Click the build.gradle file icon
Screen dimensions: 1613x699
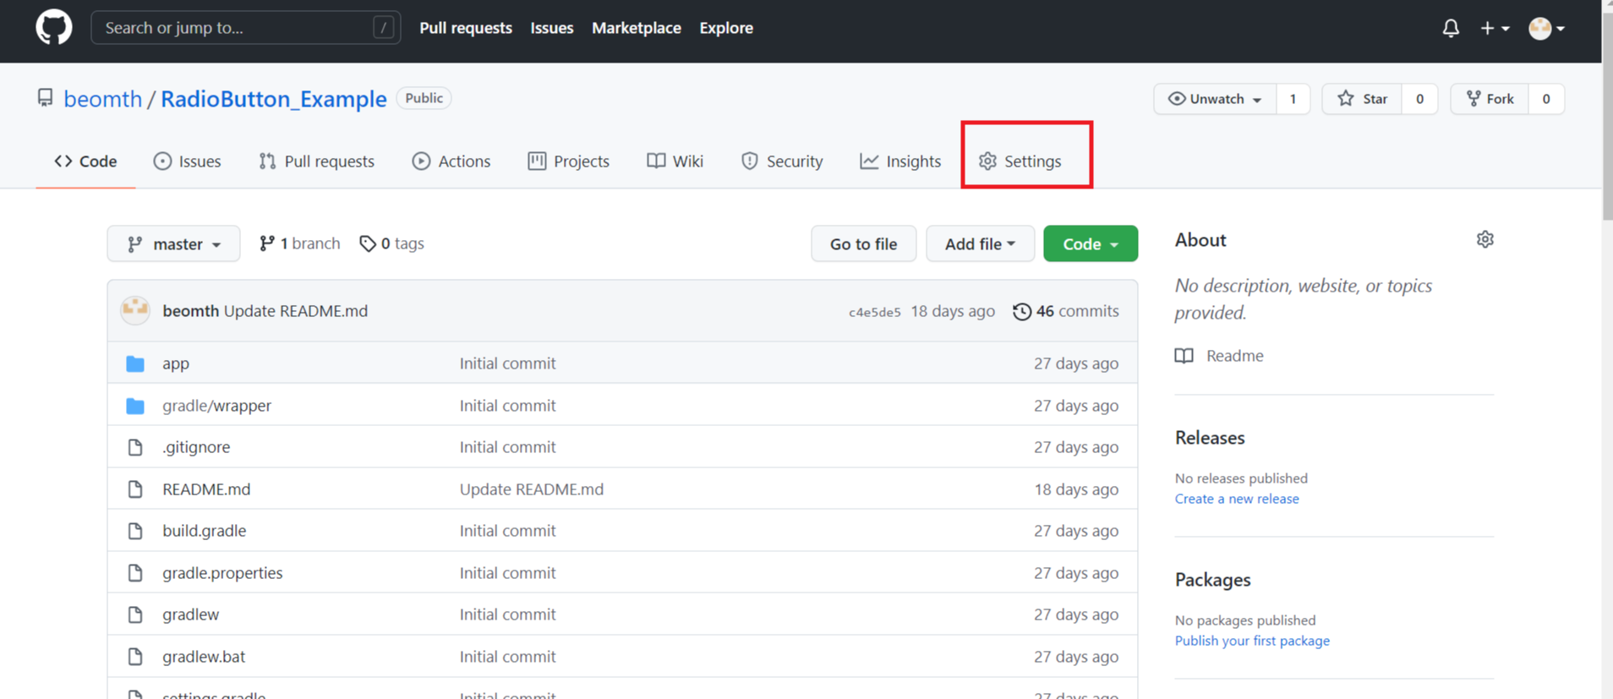(x=135, y=531)
